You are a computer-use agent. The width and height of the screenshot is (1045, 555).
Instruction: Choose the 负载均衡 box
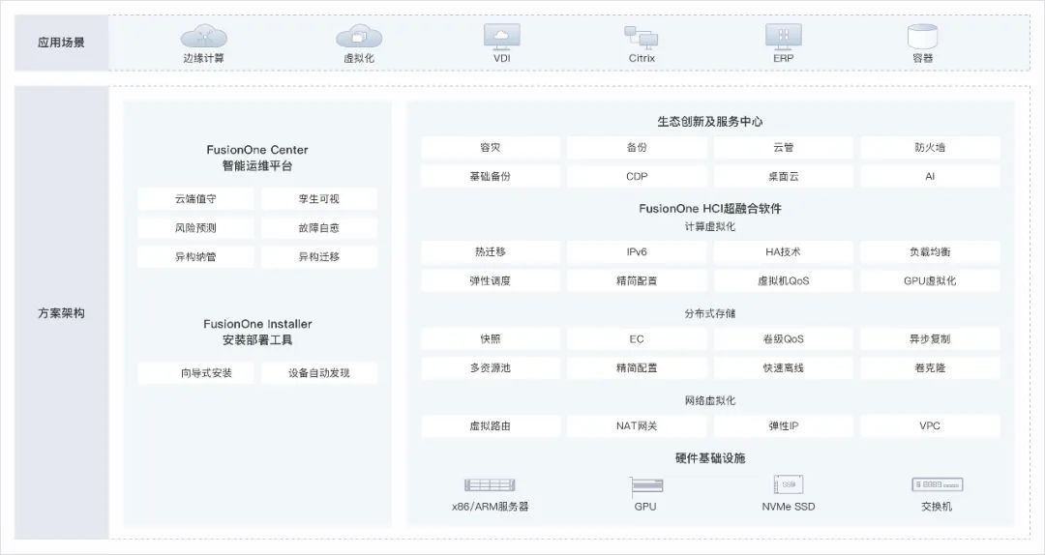click(x=930, y=251)
